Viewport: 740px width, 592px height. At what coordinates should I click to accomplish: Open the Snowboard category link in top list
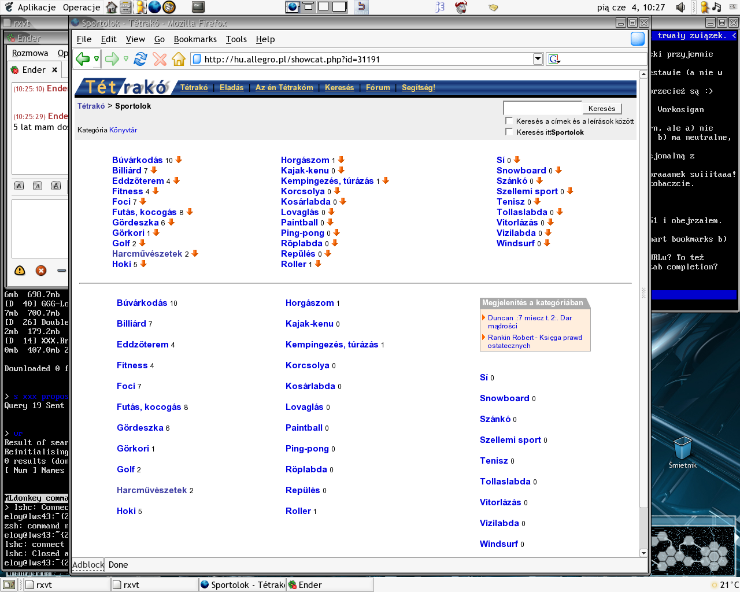tap(521, 171)
